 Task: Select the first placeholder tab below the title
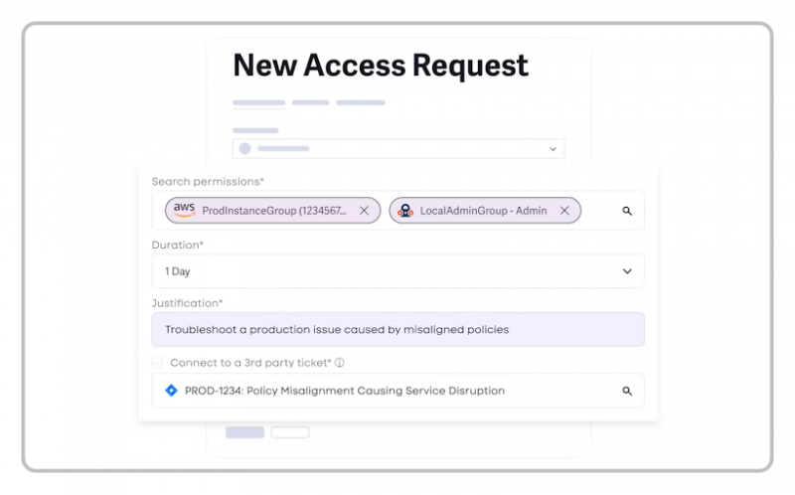click(x=258, y=102)
